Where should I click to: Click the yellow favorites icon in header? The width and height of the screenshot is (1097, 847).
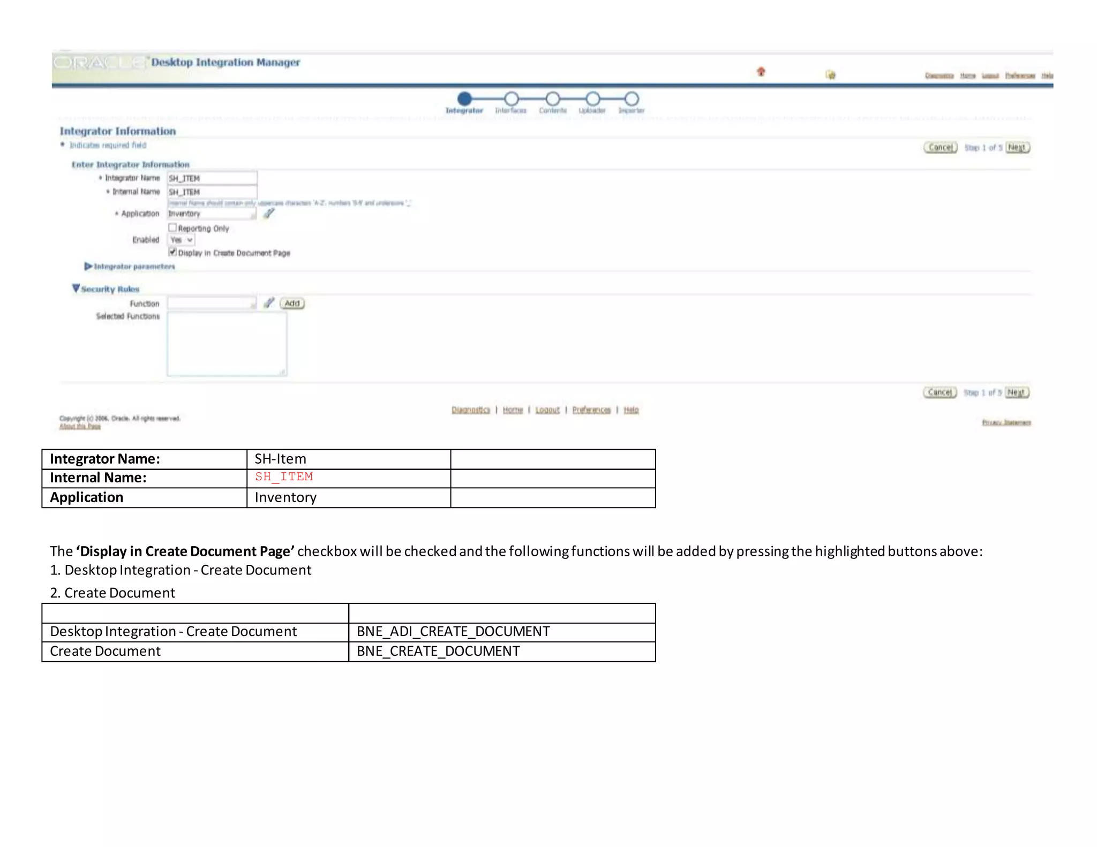coord(830,75)
